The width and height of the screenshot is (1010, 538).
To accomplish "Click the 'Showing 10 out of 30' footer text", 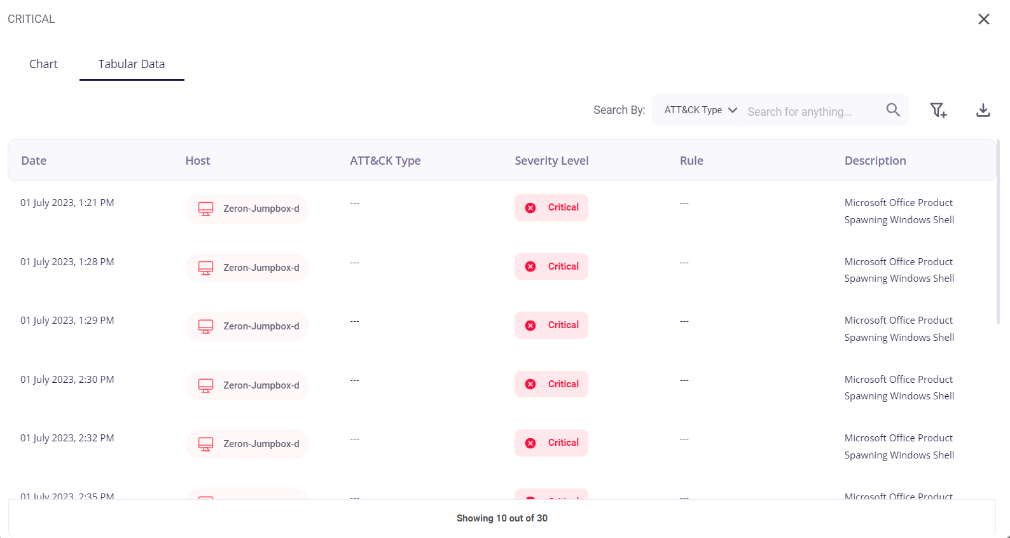I will (x=502, y=518).
